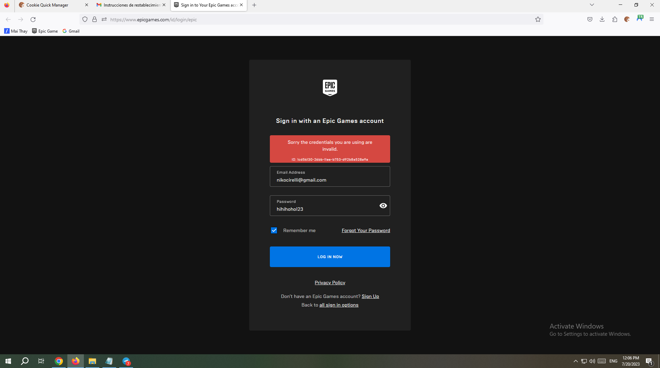Open the Privacy Policy link
The width and height of the screenshot is (660, 368).
pyautogui.click(x=330, y=283)
